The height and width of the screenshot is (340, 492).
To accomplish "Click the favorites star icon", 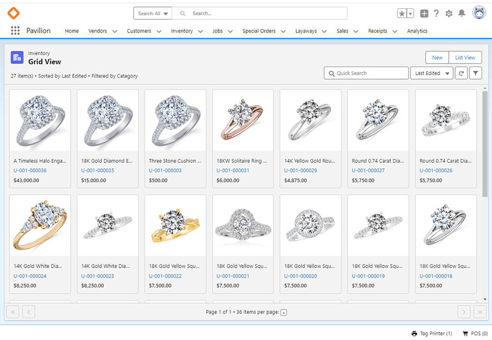I will pos(401,13).
